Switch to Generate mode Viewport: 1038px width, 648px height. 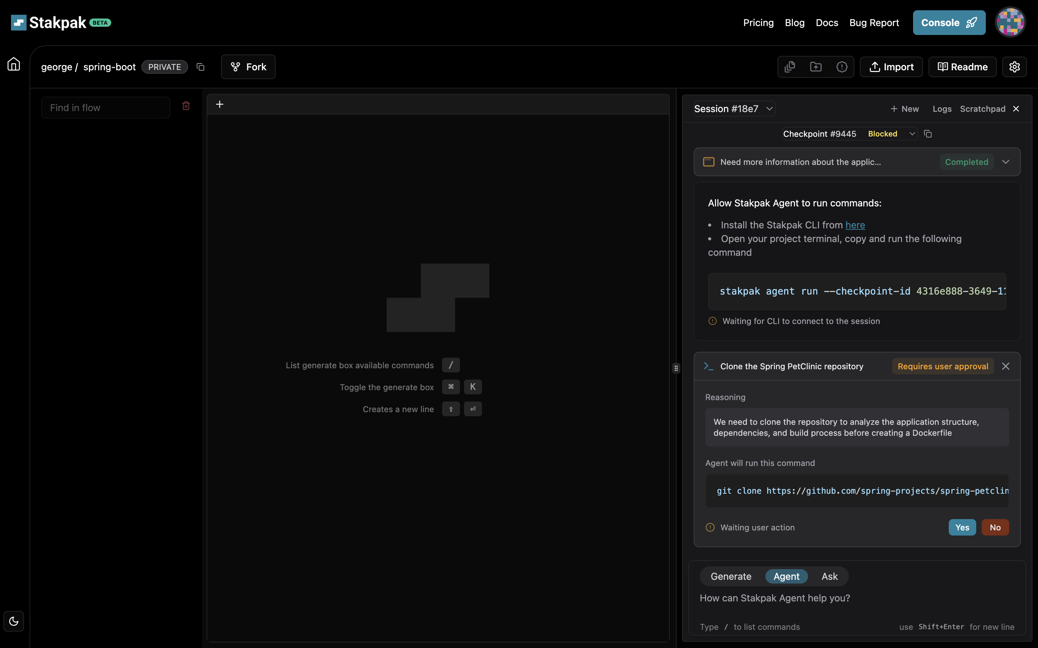click(x=731, y=576)
